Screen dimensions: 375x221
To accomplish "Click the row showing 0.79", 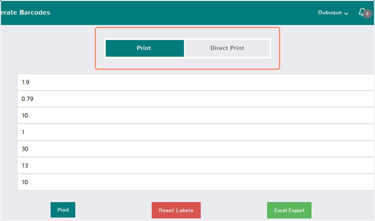I will tap(196, 99).
